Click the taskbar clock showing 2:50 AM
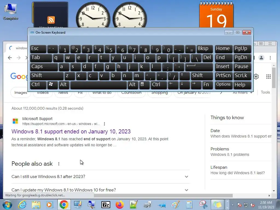The height and width of the screenshot is (210, 280). (266, 205)
